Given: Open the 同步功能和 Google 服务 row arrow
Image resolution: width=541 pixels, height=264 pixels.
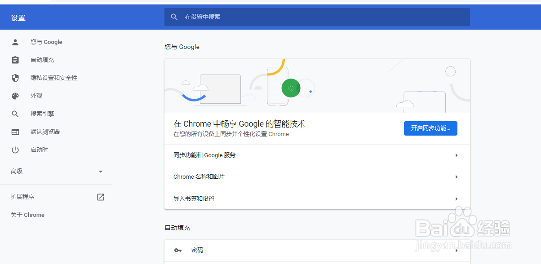Looking at the screenshot, I should click(457, 155).
